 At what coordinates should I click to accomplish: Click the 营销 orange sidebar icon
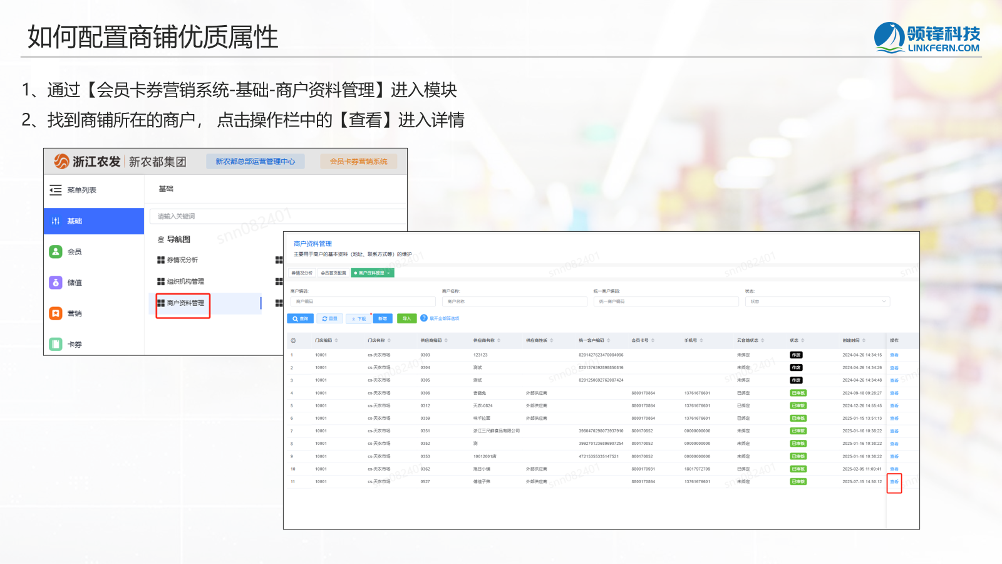[56, 313]
